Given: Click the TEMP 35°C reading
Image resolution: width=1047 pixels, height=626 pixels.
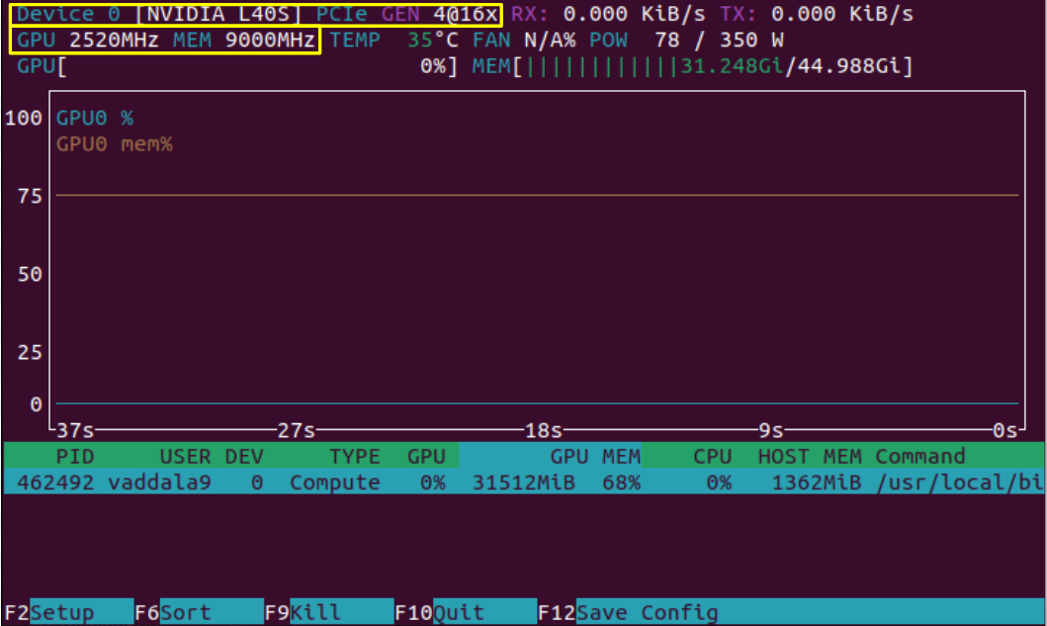Looking at the screenshot, I should pyautogui.click(x=393, y=42).
